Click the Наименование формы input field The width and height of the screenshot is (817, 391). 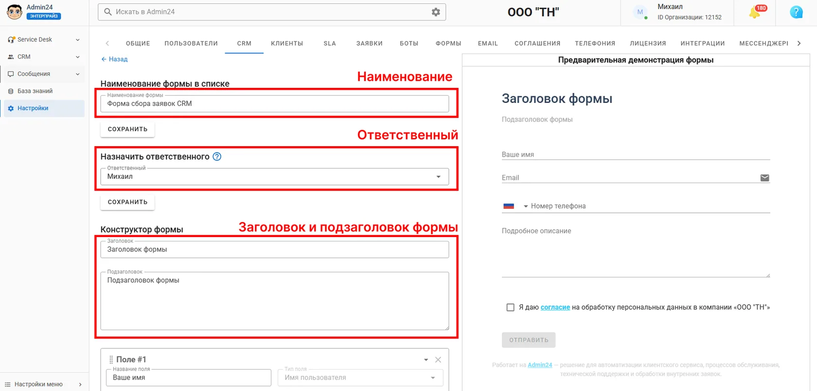pos(275,104)
